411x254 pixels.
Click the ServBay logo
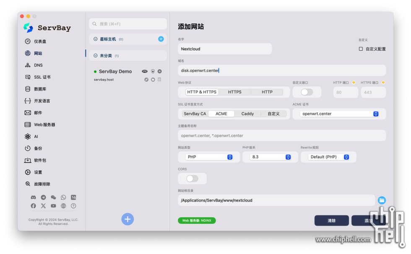click(29, 28)
